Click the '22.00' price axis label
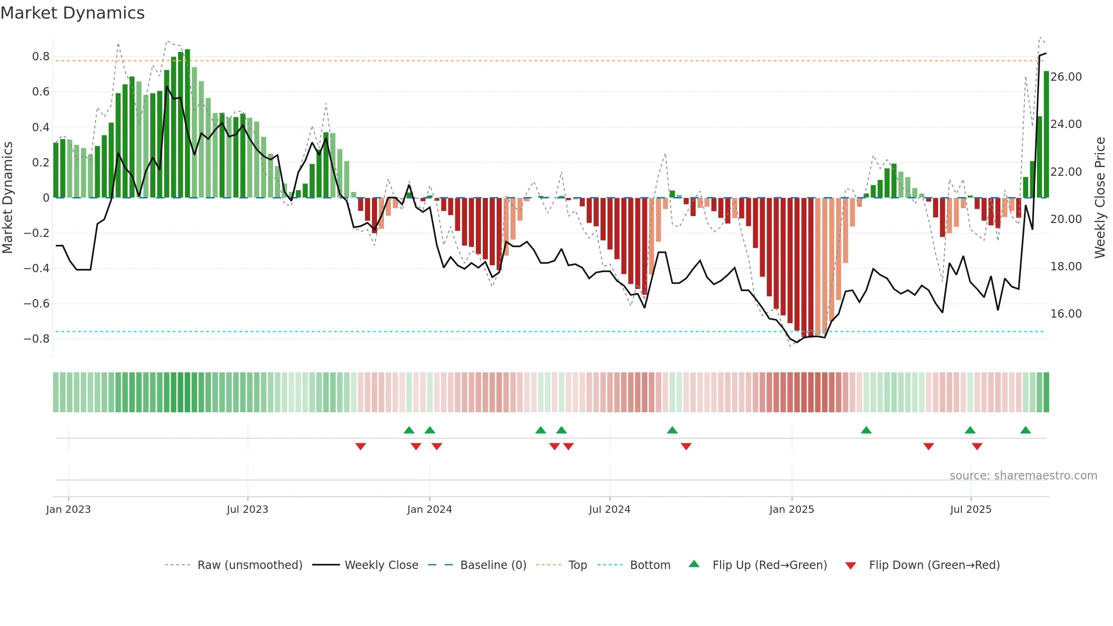This screenshot has width=1113, height=626. coord(1066,172)
